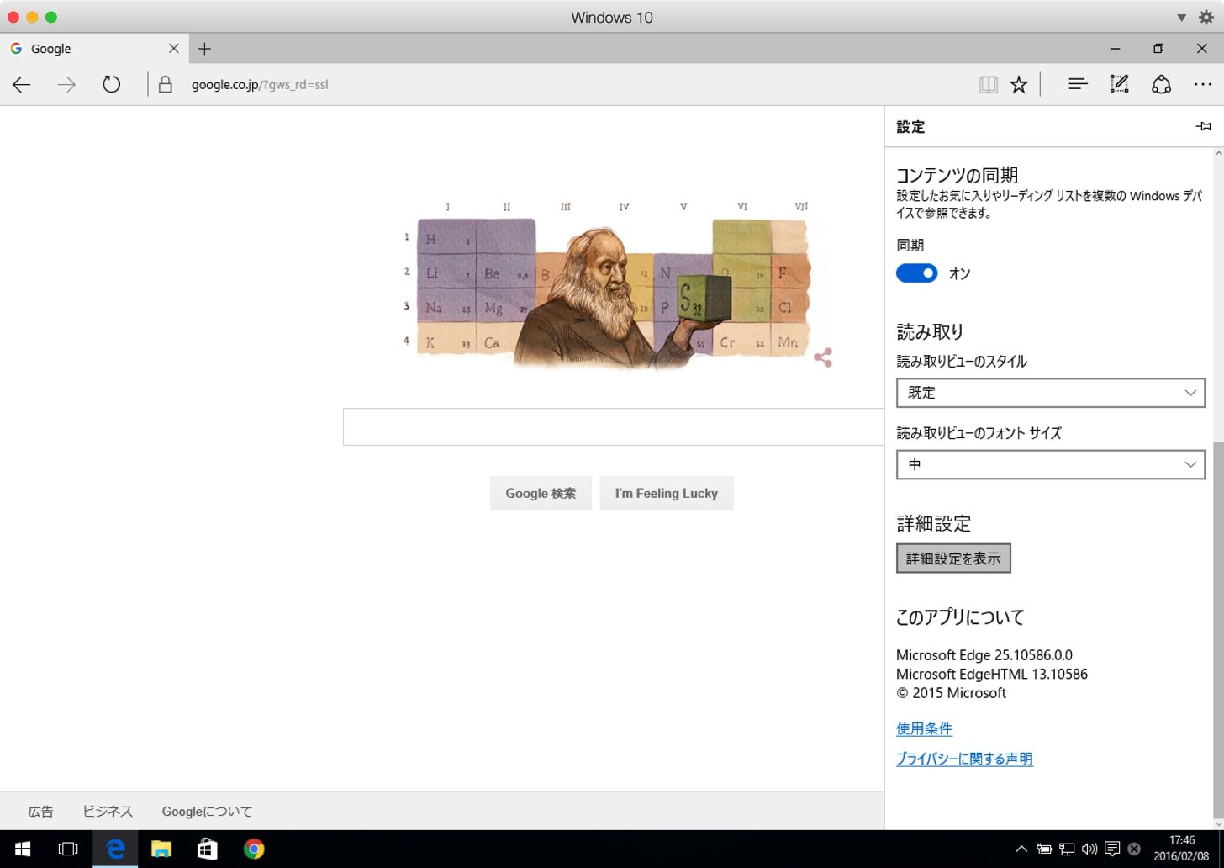
Task: Click the lock icon in address bar
Action: [x=166, y=84]
